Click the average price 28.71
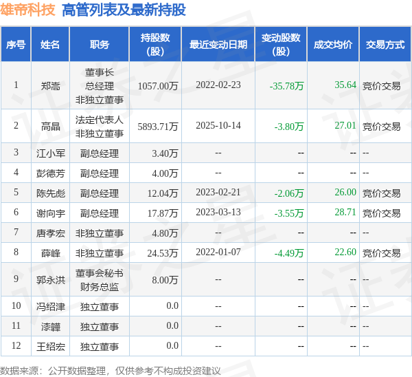 point(345,212)
